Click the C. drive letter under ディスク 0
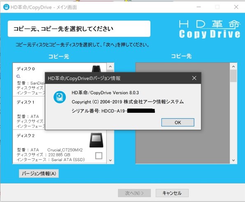 click(18, 76)
